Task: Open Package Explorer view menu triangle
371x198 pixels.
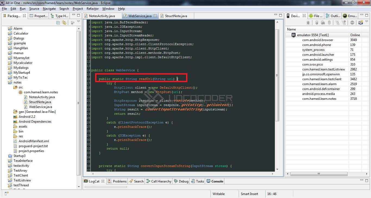Action: (x=78, y=22)
